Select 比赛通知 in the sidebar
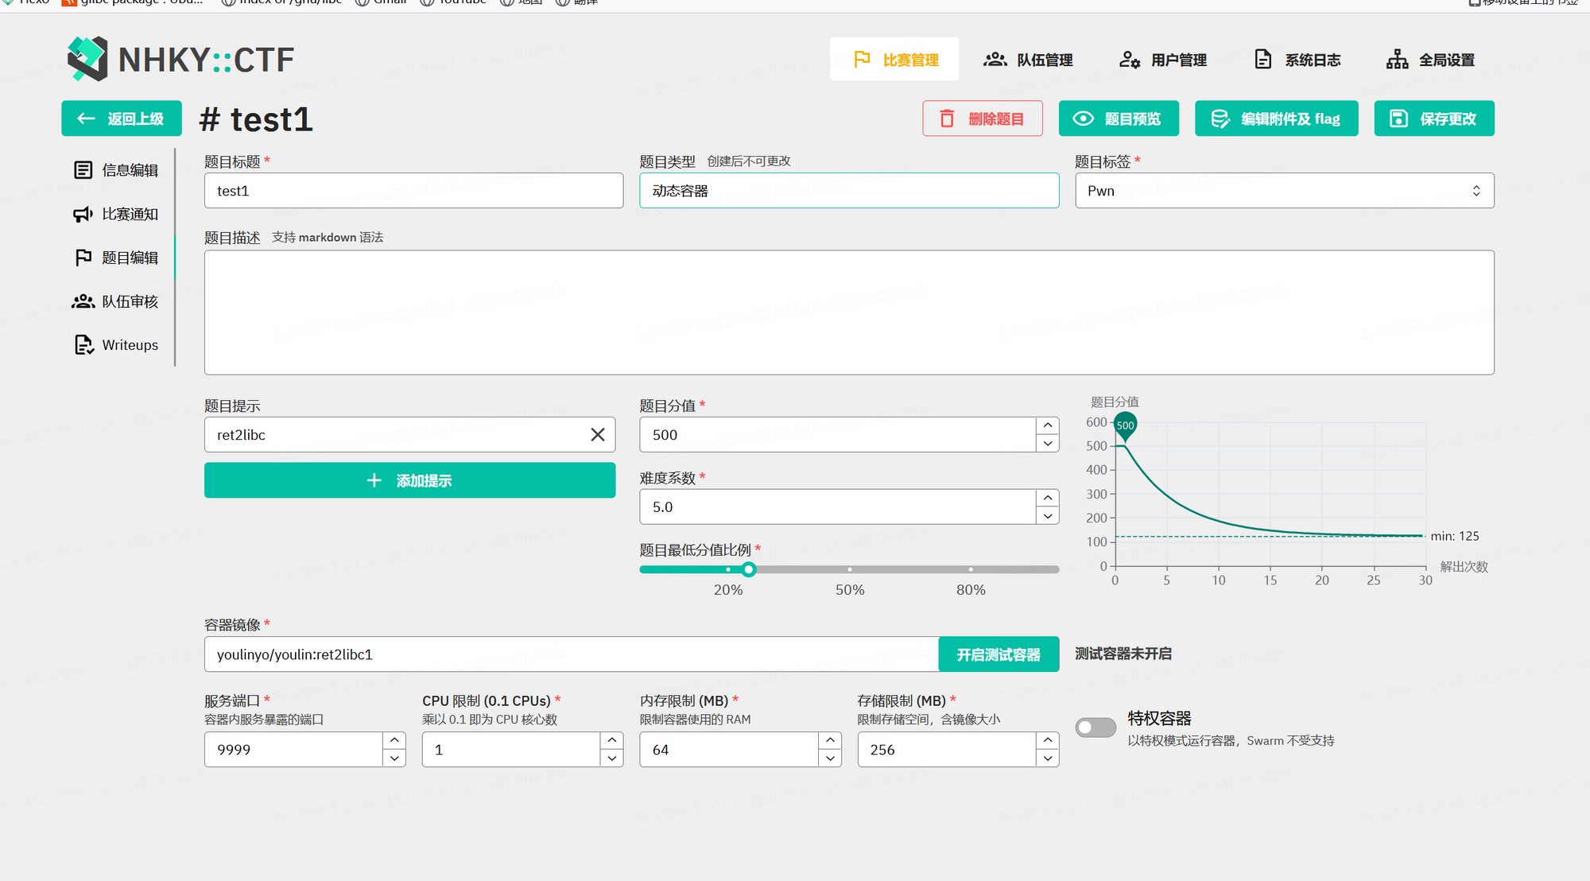The image size is (1590, 881). pos(117,214)
